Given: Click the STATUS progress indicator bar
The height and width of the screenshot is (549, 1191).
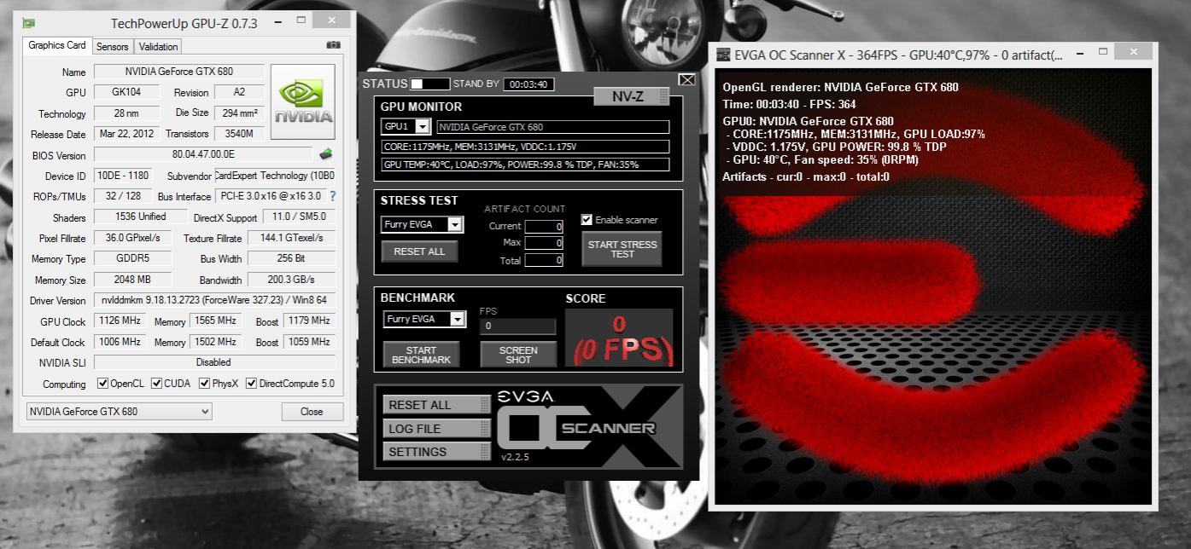Looking at the screenshot, I should 429,84.
